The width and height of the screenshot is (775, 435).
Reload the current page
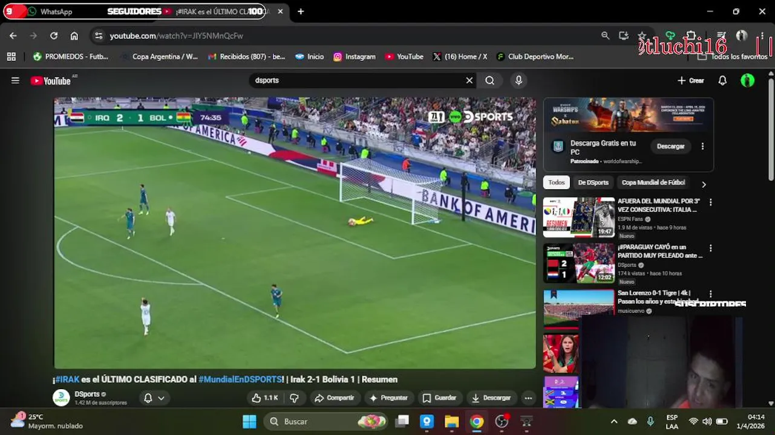(54, 36)
